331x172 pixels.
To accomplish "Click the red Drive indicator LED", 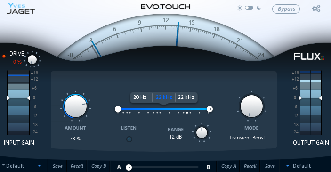I will click(4, 56).
